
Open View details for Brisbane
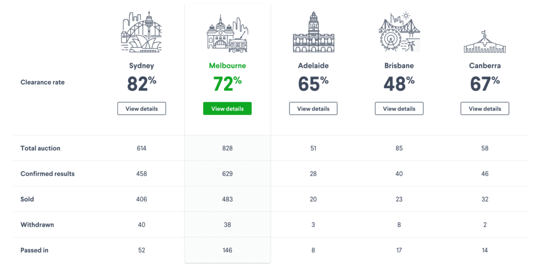tap(399, 108)
